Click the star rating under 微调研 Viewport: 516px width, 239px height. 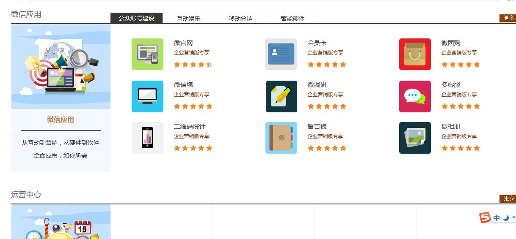(327, 106)
